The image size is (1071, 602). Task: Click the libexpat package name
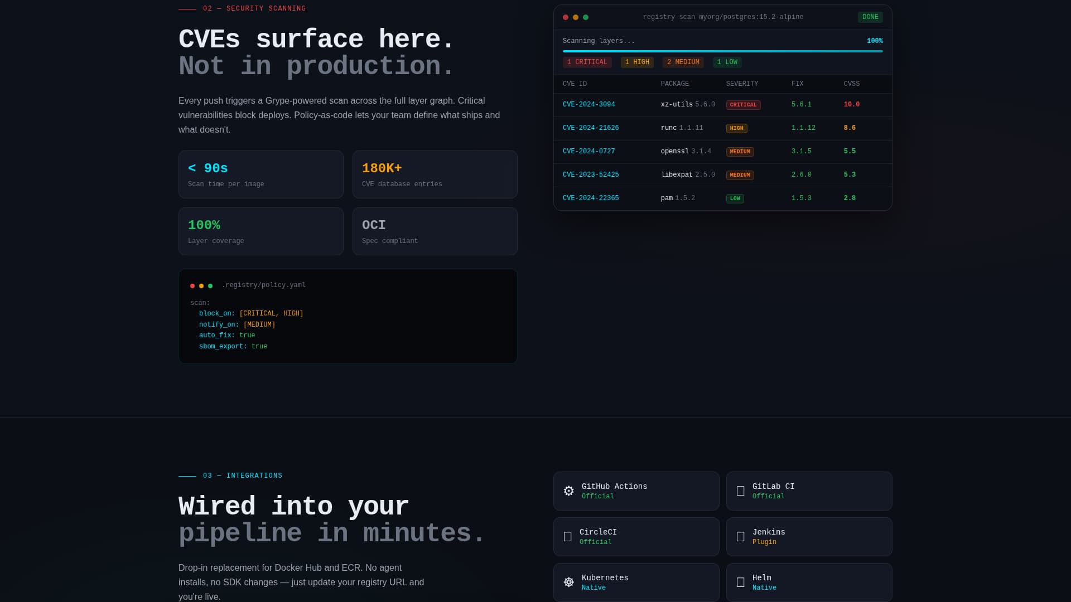coord(677,175)
